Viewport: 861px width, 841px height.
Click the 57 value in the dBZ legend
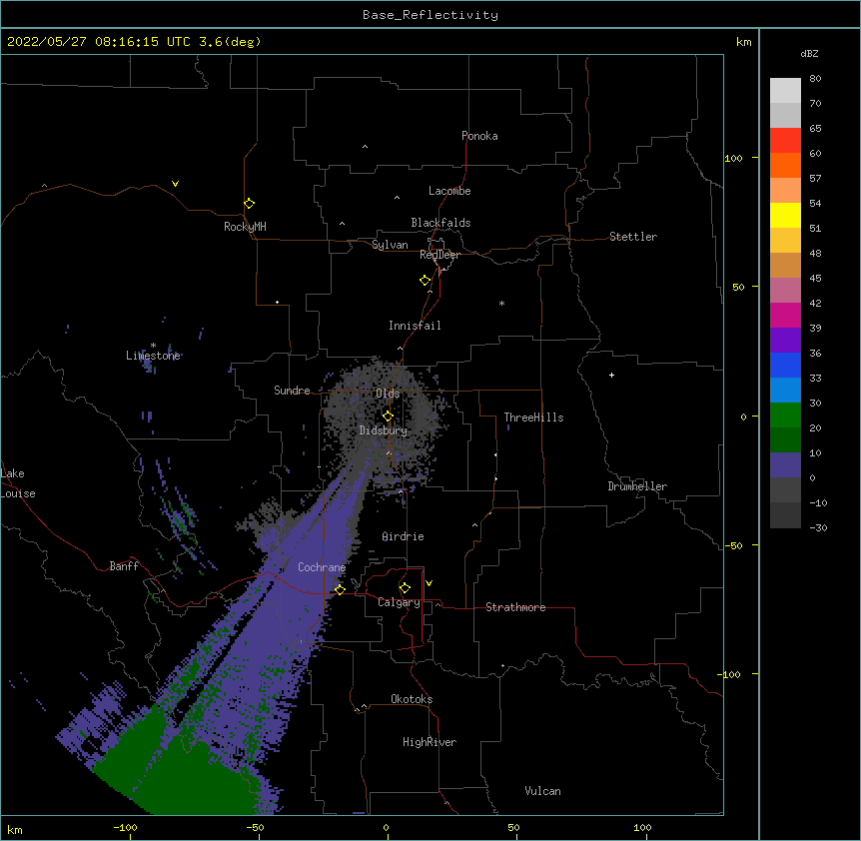pyautogui.click(x=815, y=179)
